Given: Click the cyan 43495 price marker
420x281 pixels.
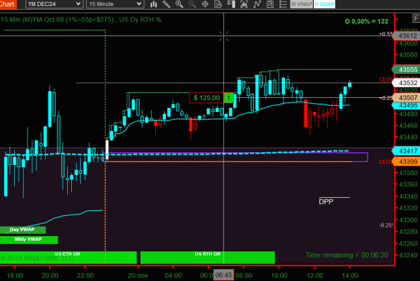Looking at the screenshot, I should click(407, 105).
